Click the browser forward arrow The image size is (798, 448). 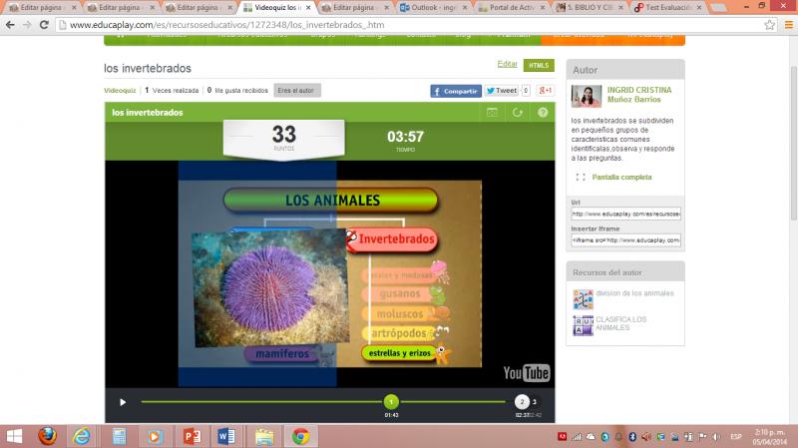(x=27, y=24)
